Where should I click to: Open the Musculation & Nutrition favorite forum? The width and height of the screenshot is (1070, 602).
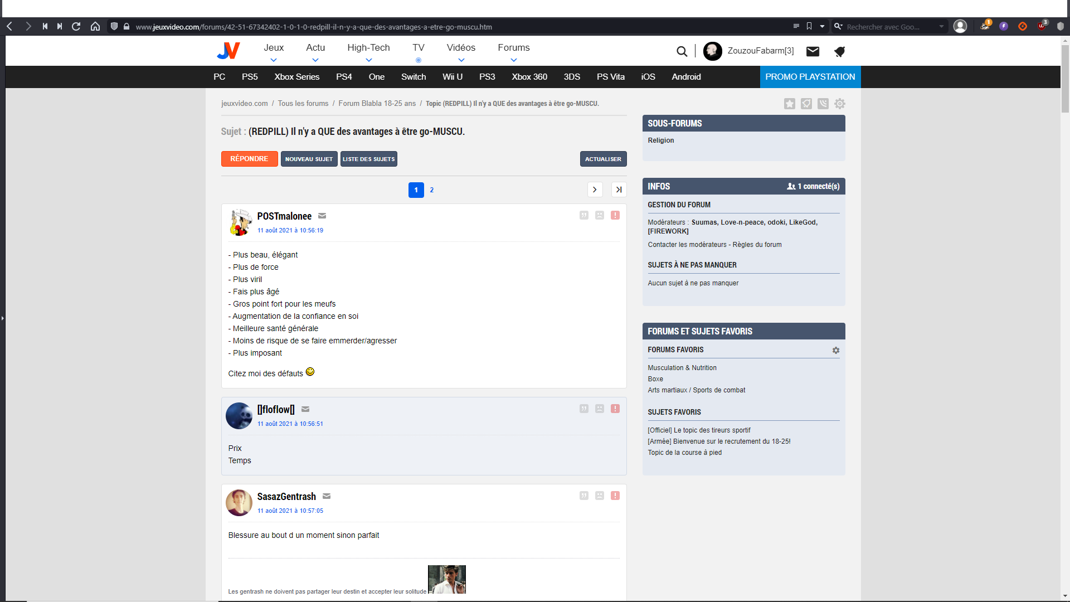coord(682,368)
